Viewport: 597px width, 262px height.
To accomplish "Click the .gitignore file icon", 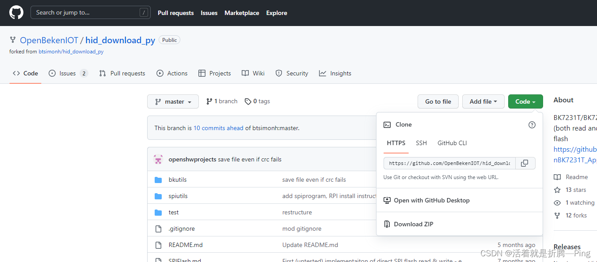I will pos(158,228).
